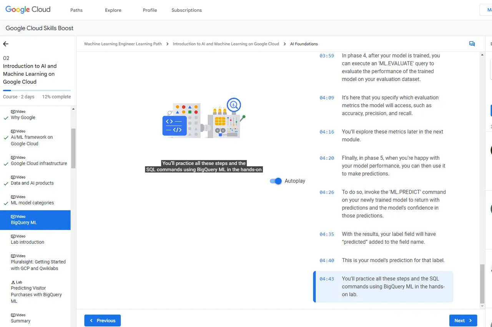Click the 'Course · 2 days' text
The image size is (492, 327).
click(x=18, y=97)
